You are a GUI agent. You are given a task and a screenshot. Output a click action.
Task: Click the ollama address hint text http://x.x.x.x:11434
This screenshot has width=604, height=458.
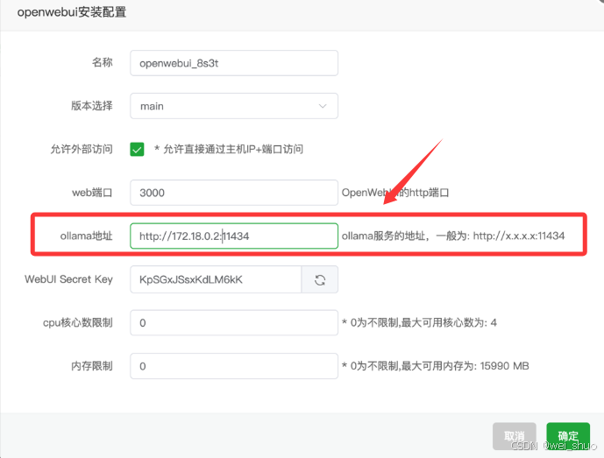[x=519, y=236]
